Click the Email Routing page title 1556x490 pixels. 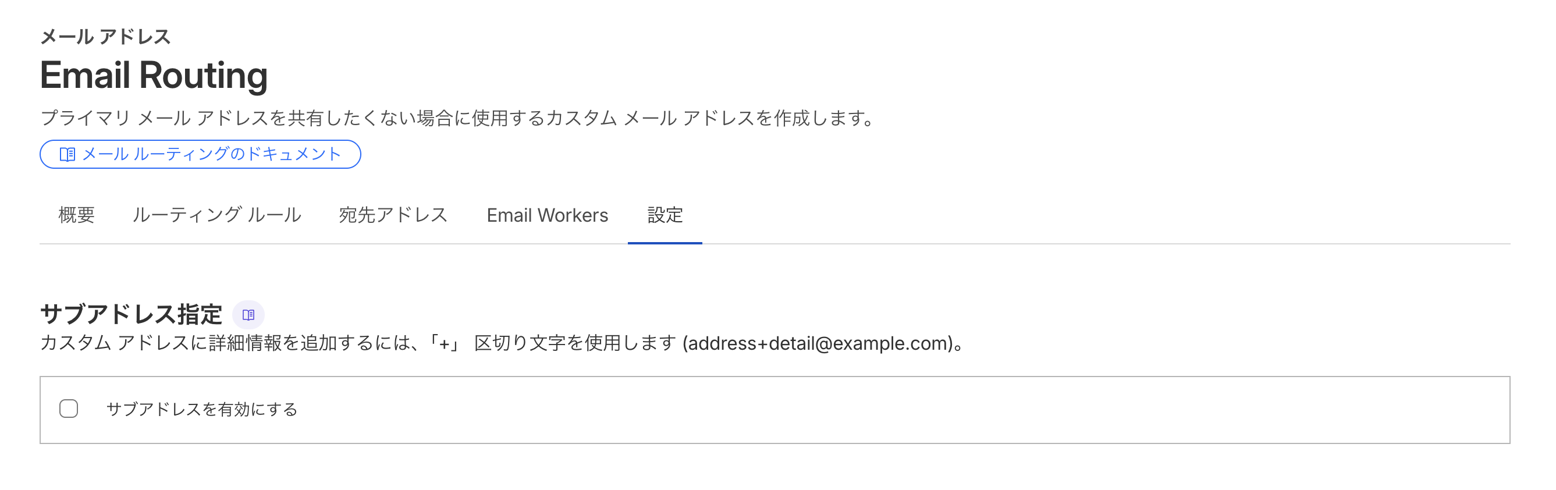tap(154, 75)
